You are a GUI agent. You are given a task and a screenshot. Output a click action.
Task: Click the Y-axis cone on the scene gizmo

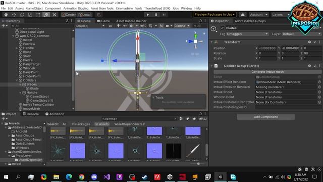(x=195, y=36)
